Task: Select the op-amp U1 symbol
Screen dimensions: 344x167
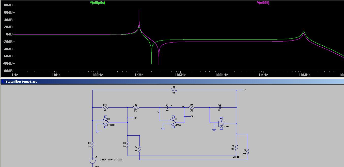Action: pos(173,122)
